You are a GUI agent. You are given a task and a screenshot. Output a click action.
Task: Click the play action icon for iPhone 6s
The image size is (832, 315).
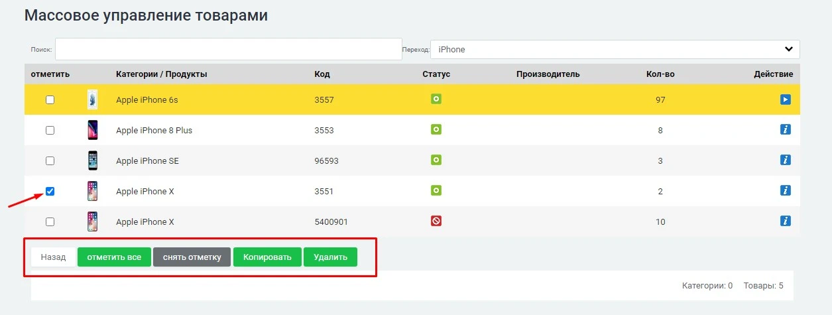pyautogui.click(x=786, y=99)
